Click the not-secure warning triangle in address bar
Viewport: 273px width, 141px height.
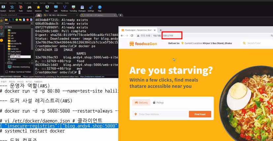click(138, 35)
